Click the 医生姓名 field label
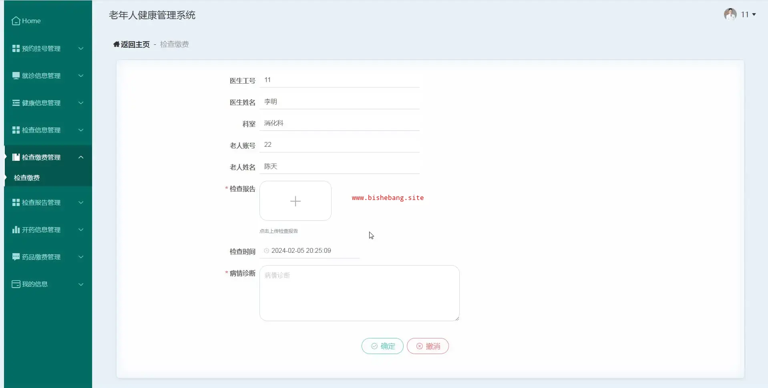 pos(243,102)
